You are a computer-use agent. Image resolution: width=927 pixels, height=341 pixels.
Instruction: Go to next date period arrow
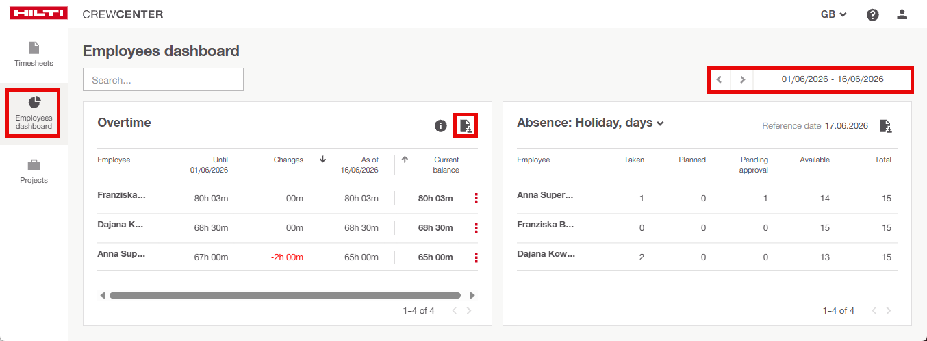point(741,79)
